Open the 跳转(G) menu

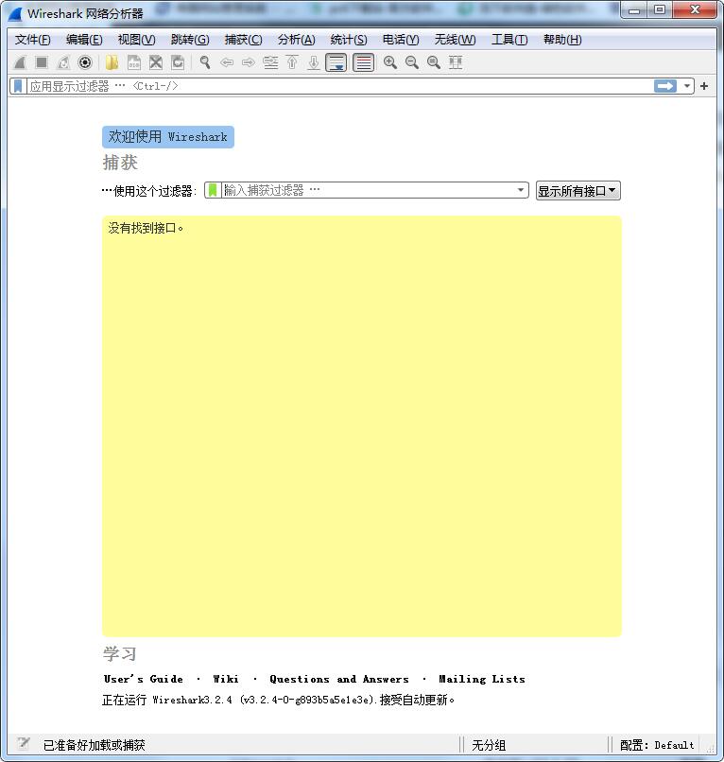tap(190, 40)
